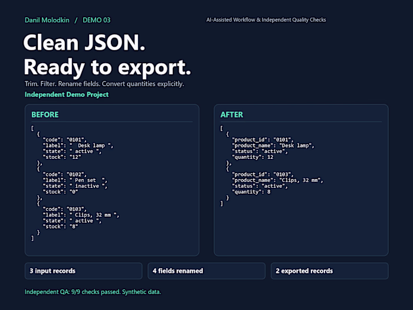Click the "stock": "0" line
This screenshot has height=310, width=413.
60,192
